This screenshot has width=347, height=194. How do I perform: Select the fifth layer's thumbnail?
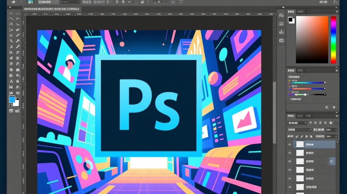300,178
